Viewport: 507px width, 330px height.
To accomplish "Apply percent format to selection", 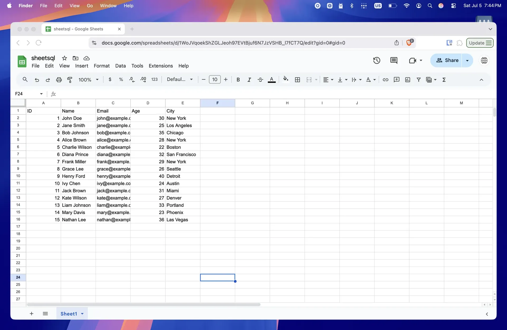I will pos(121,80).
